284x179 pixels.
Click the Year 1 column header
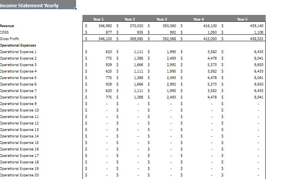[x=98, y=19]
